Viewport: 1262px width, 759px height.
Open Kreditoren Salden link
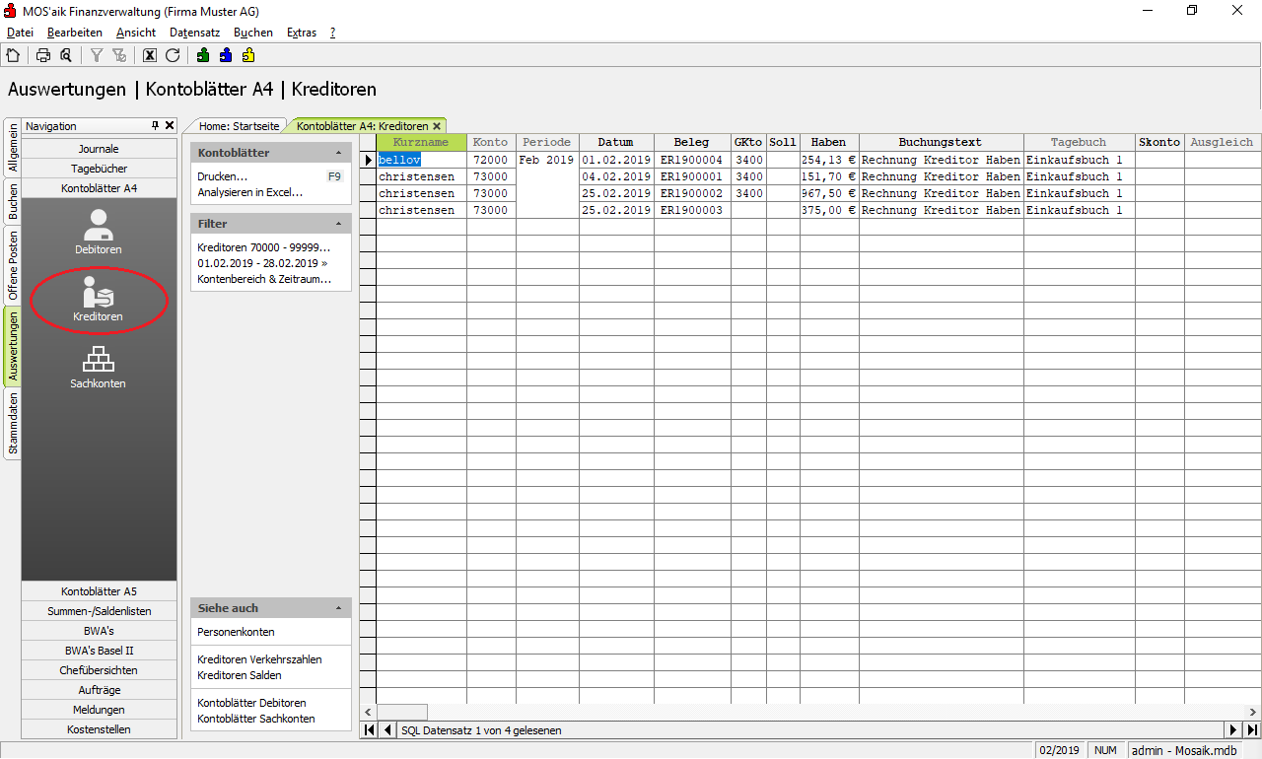click(x=240, y=675)
